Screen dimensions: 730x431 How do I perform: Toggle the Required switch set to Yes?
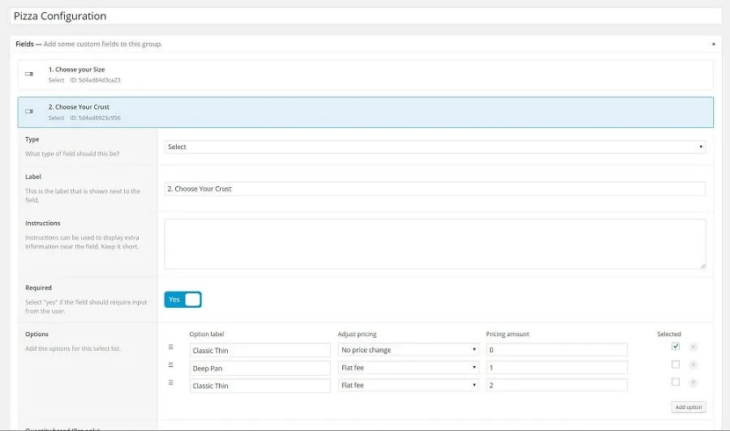[183, 300]
